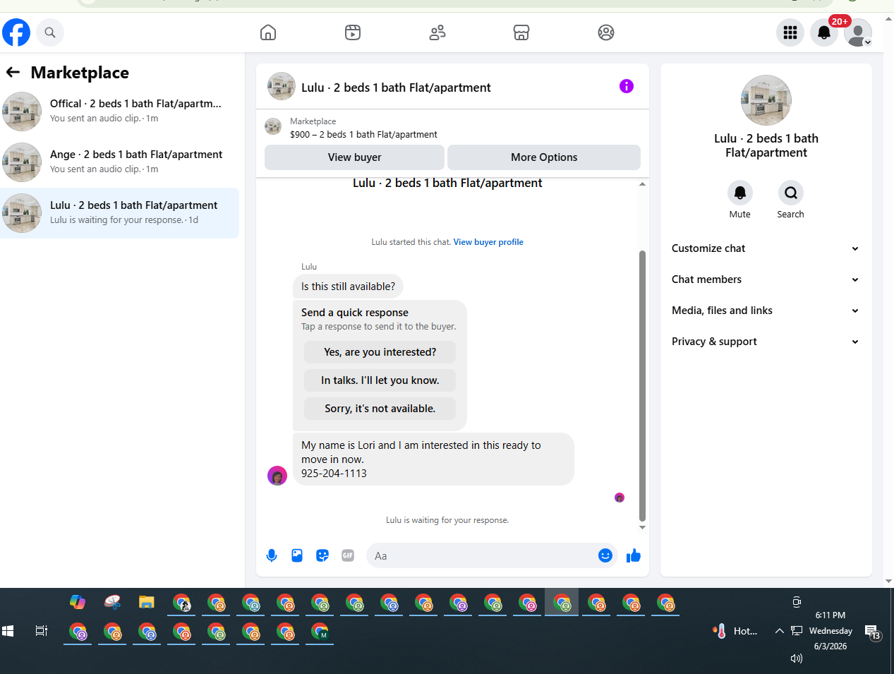Open the Hot weather widget in the taskbar
Image resolution: width=894 pixels, height=674 pixels.
[x=735, y=631]
